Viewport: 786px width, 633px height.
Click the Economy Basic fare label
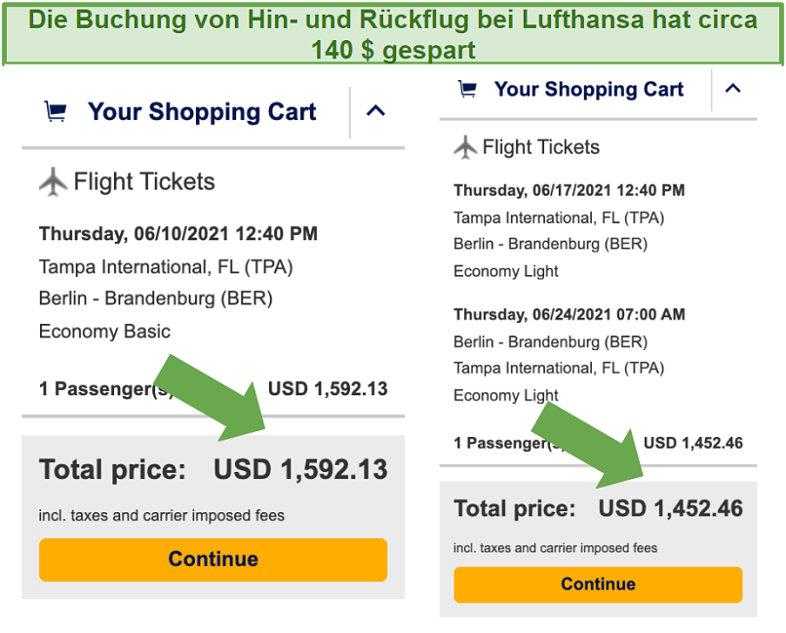(104, 332)
